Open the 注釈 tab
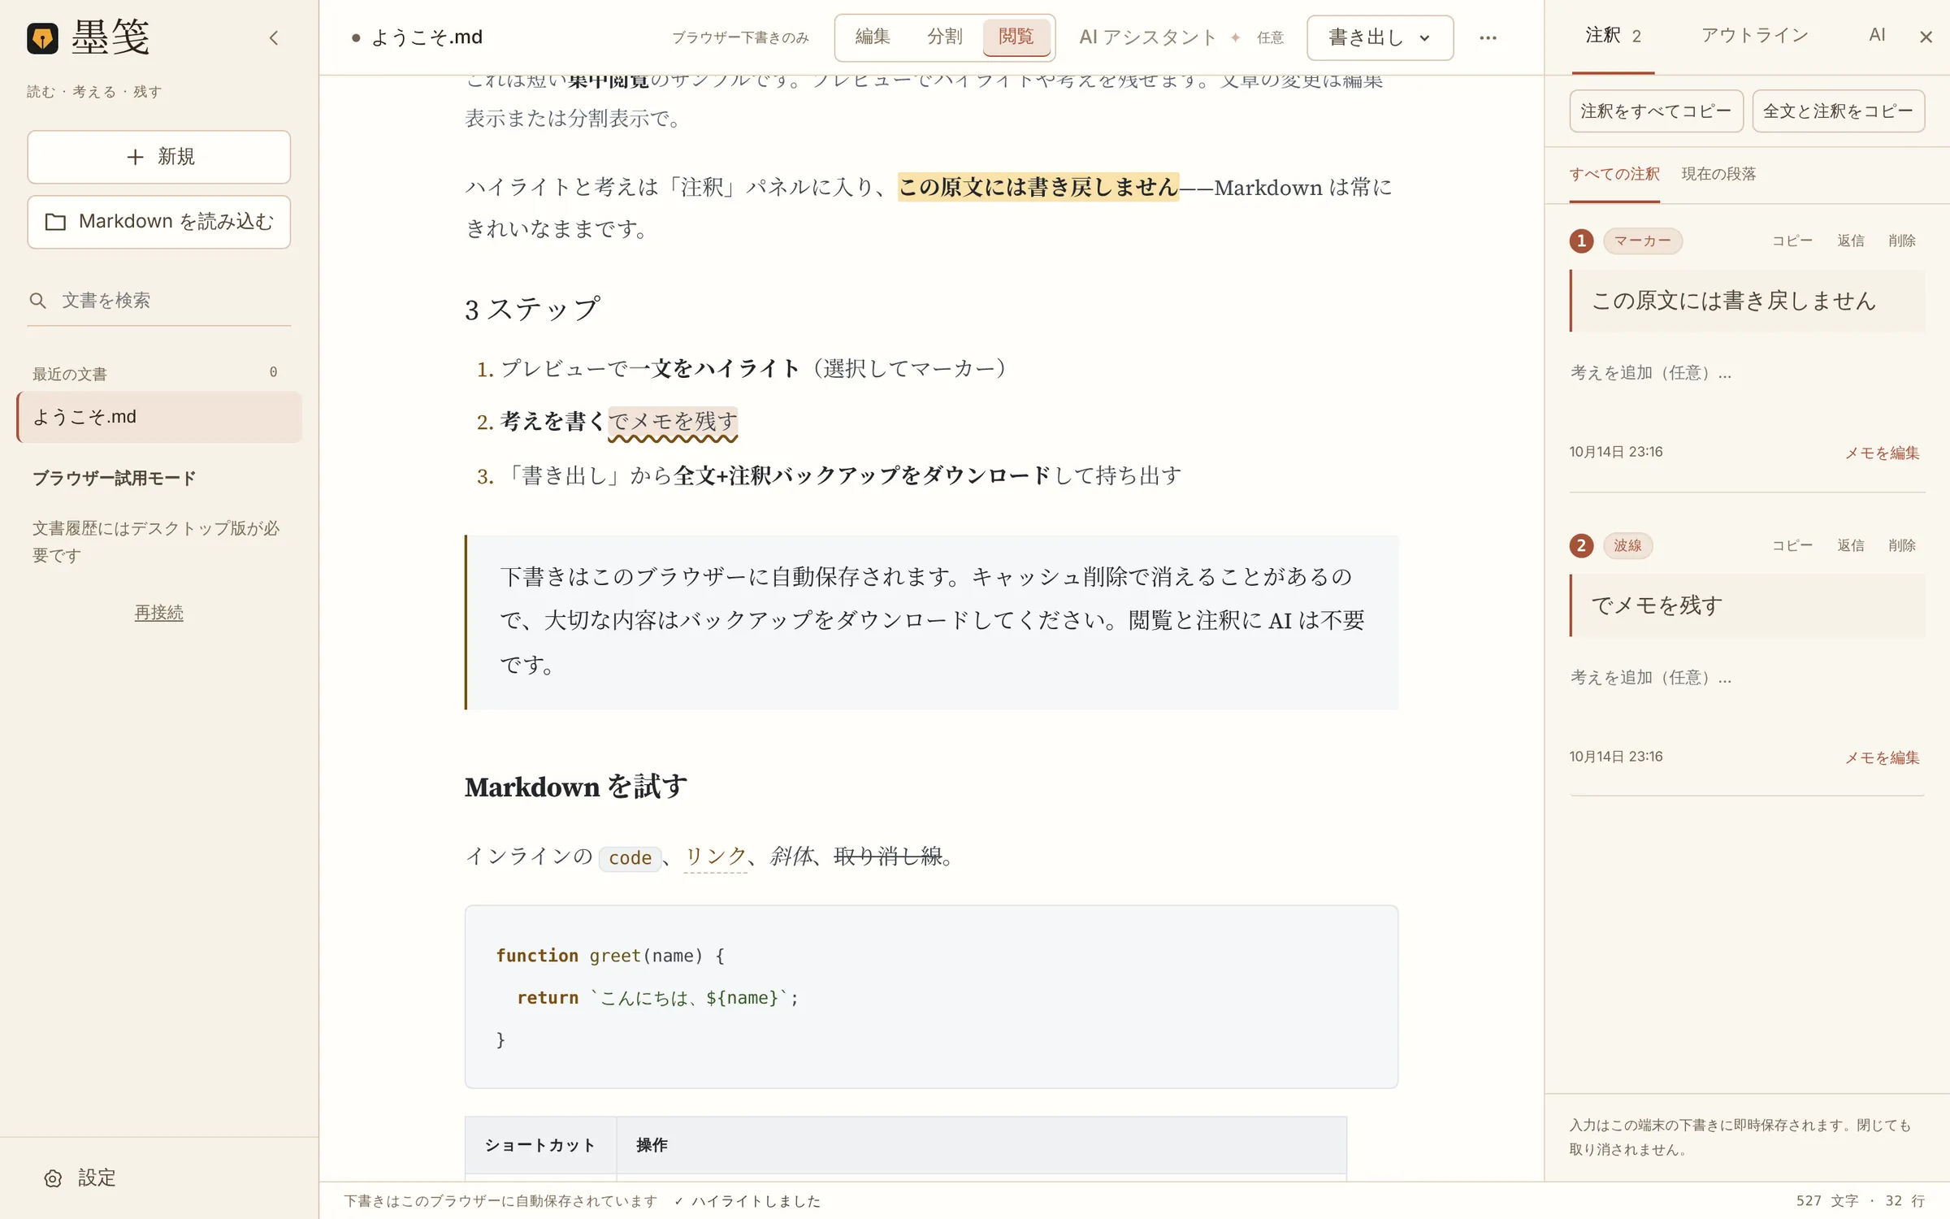 pos(1613,37)
